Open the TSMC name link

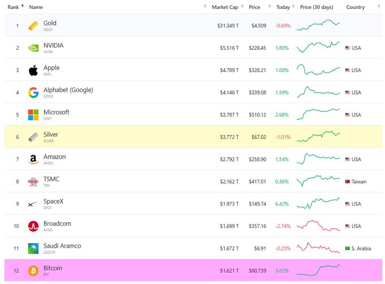[52, 179]
